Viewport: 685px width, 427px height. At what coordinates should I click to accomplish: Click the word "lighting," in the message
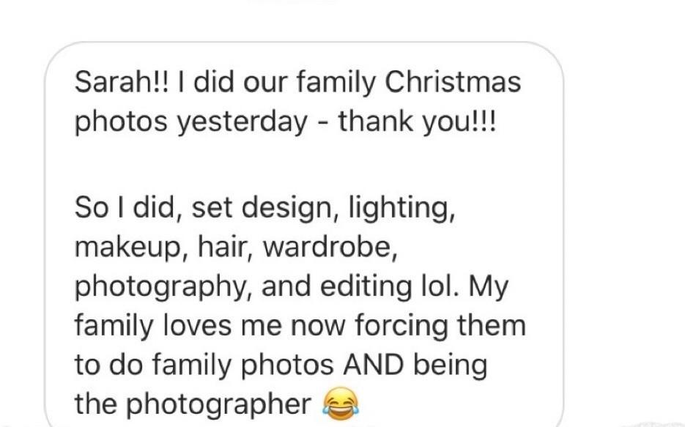[x=401, y=207]
